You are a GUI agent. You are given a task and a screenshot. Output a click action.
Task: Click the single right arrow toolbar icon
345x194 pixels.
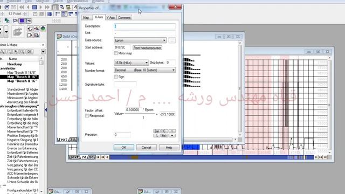[41, 7]
